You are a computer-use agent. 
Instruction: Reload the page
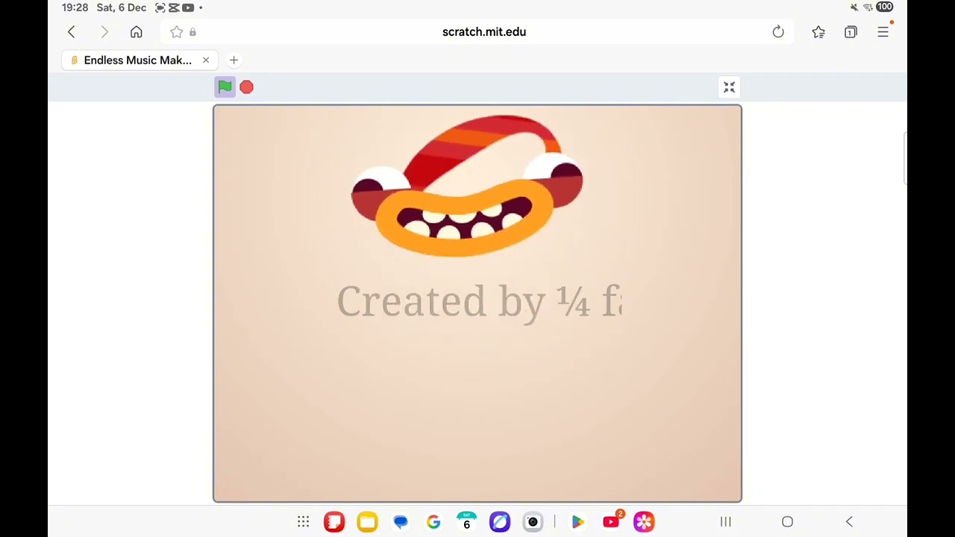pos(778,32)
